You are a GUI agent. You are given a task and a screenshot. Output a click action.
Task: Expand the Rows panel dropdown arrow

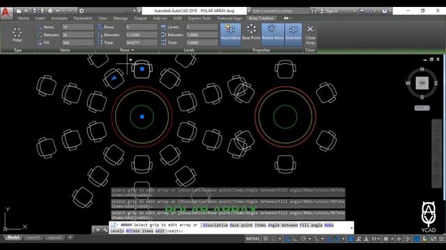pos(132,50)
